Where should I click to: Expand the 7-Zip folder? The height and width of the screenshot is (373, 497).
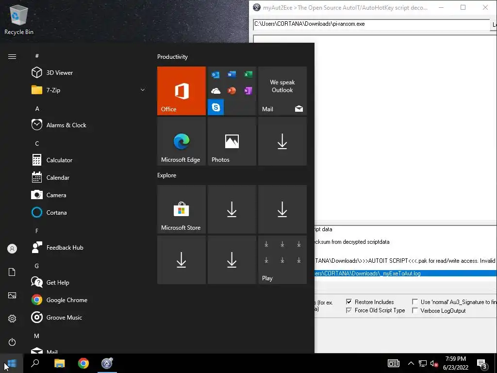(x=89, y=90)
